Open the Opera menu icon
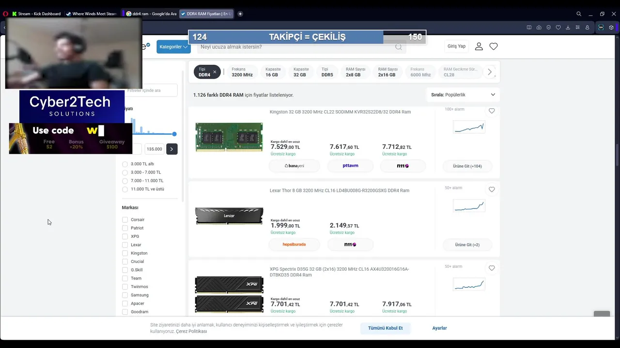Viewport: 620px width, 348px height. point(5,14)
